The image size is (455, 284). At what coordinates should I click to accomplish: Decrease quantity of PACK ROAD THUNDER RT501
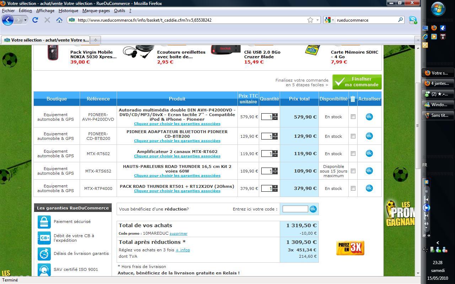275,190
